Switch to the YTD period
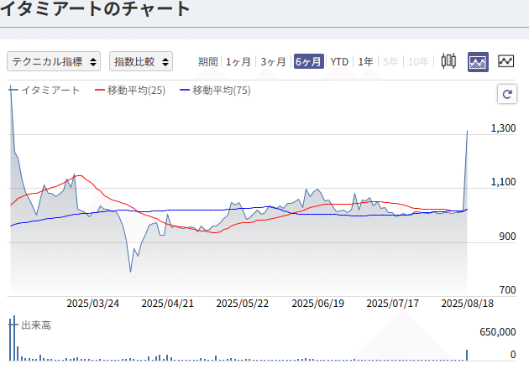 coord(339,62)
